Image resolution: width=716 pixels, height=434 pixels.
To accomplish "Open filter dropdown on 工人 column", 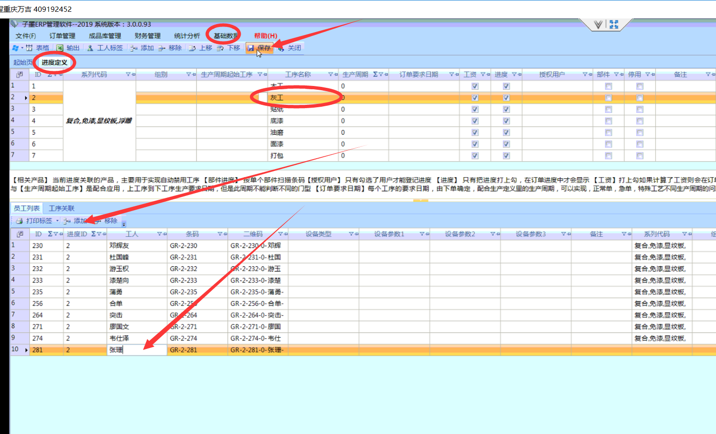I will [x=160, y=234].
